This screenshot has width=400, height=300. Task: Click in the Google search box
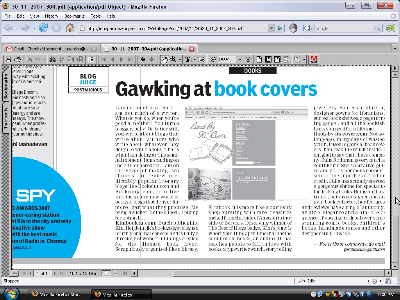[x=343, y=28]
